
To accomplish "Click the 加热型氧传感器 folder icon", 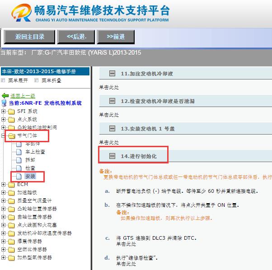I will tap(11, 258).
